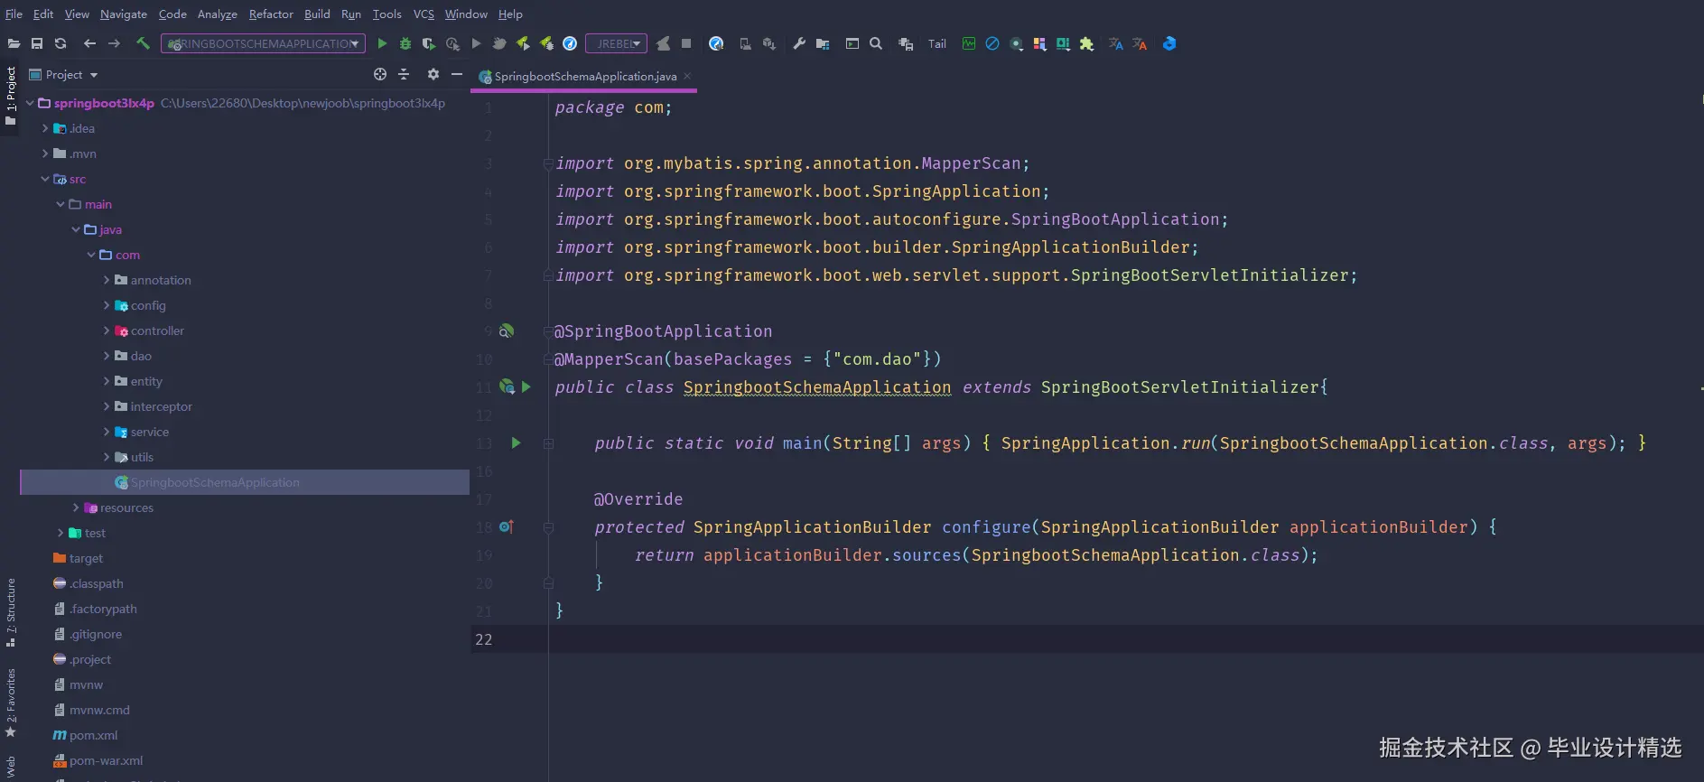
Task: Click the Save All floppy disk icon
Action: point(37,43)
